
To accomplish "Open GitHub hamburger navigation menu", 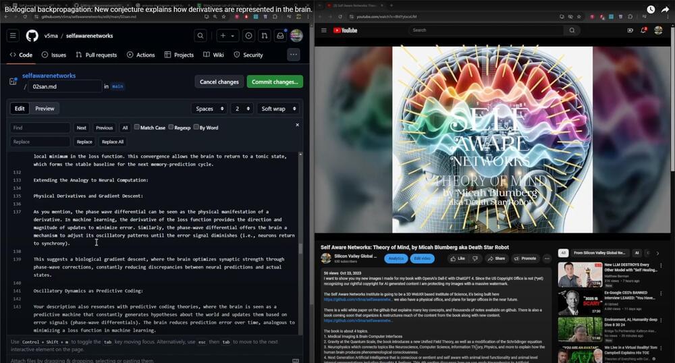I will coord(13,36).
